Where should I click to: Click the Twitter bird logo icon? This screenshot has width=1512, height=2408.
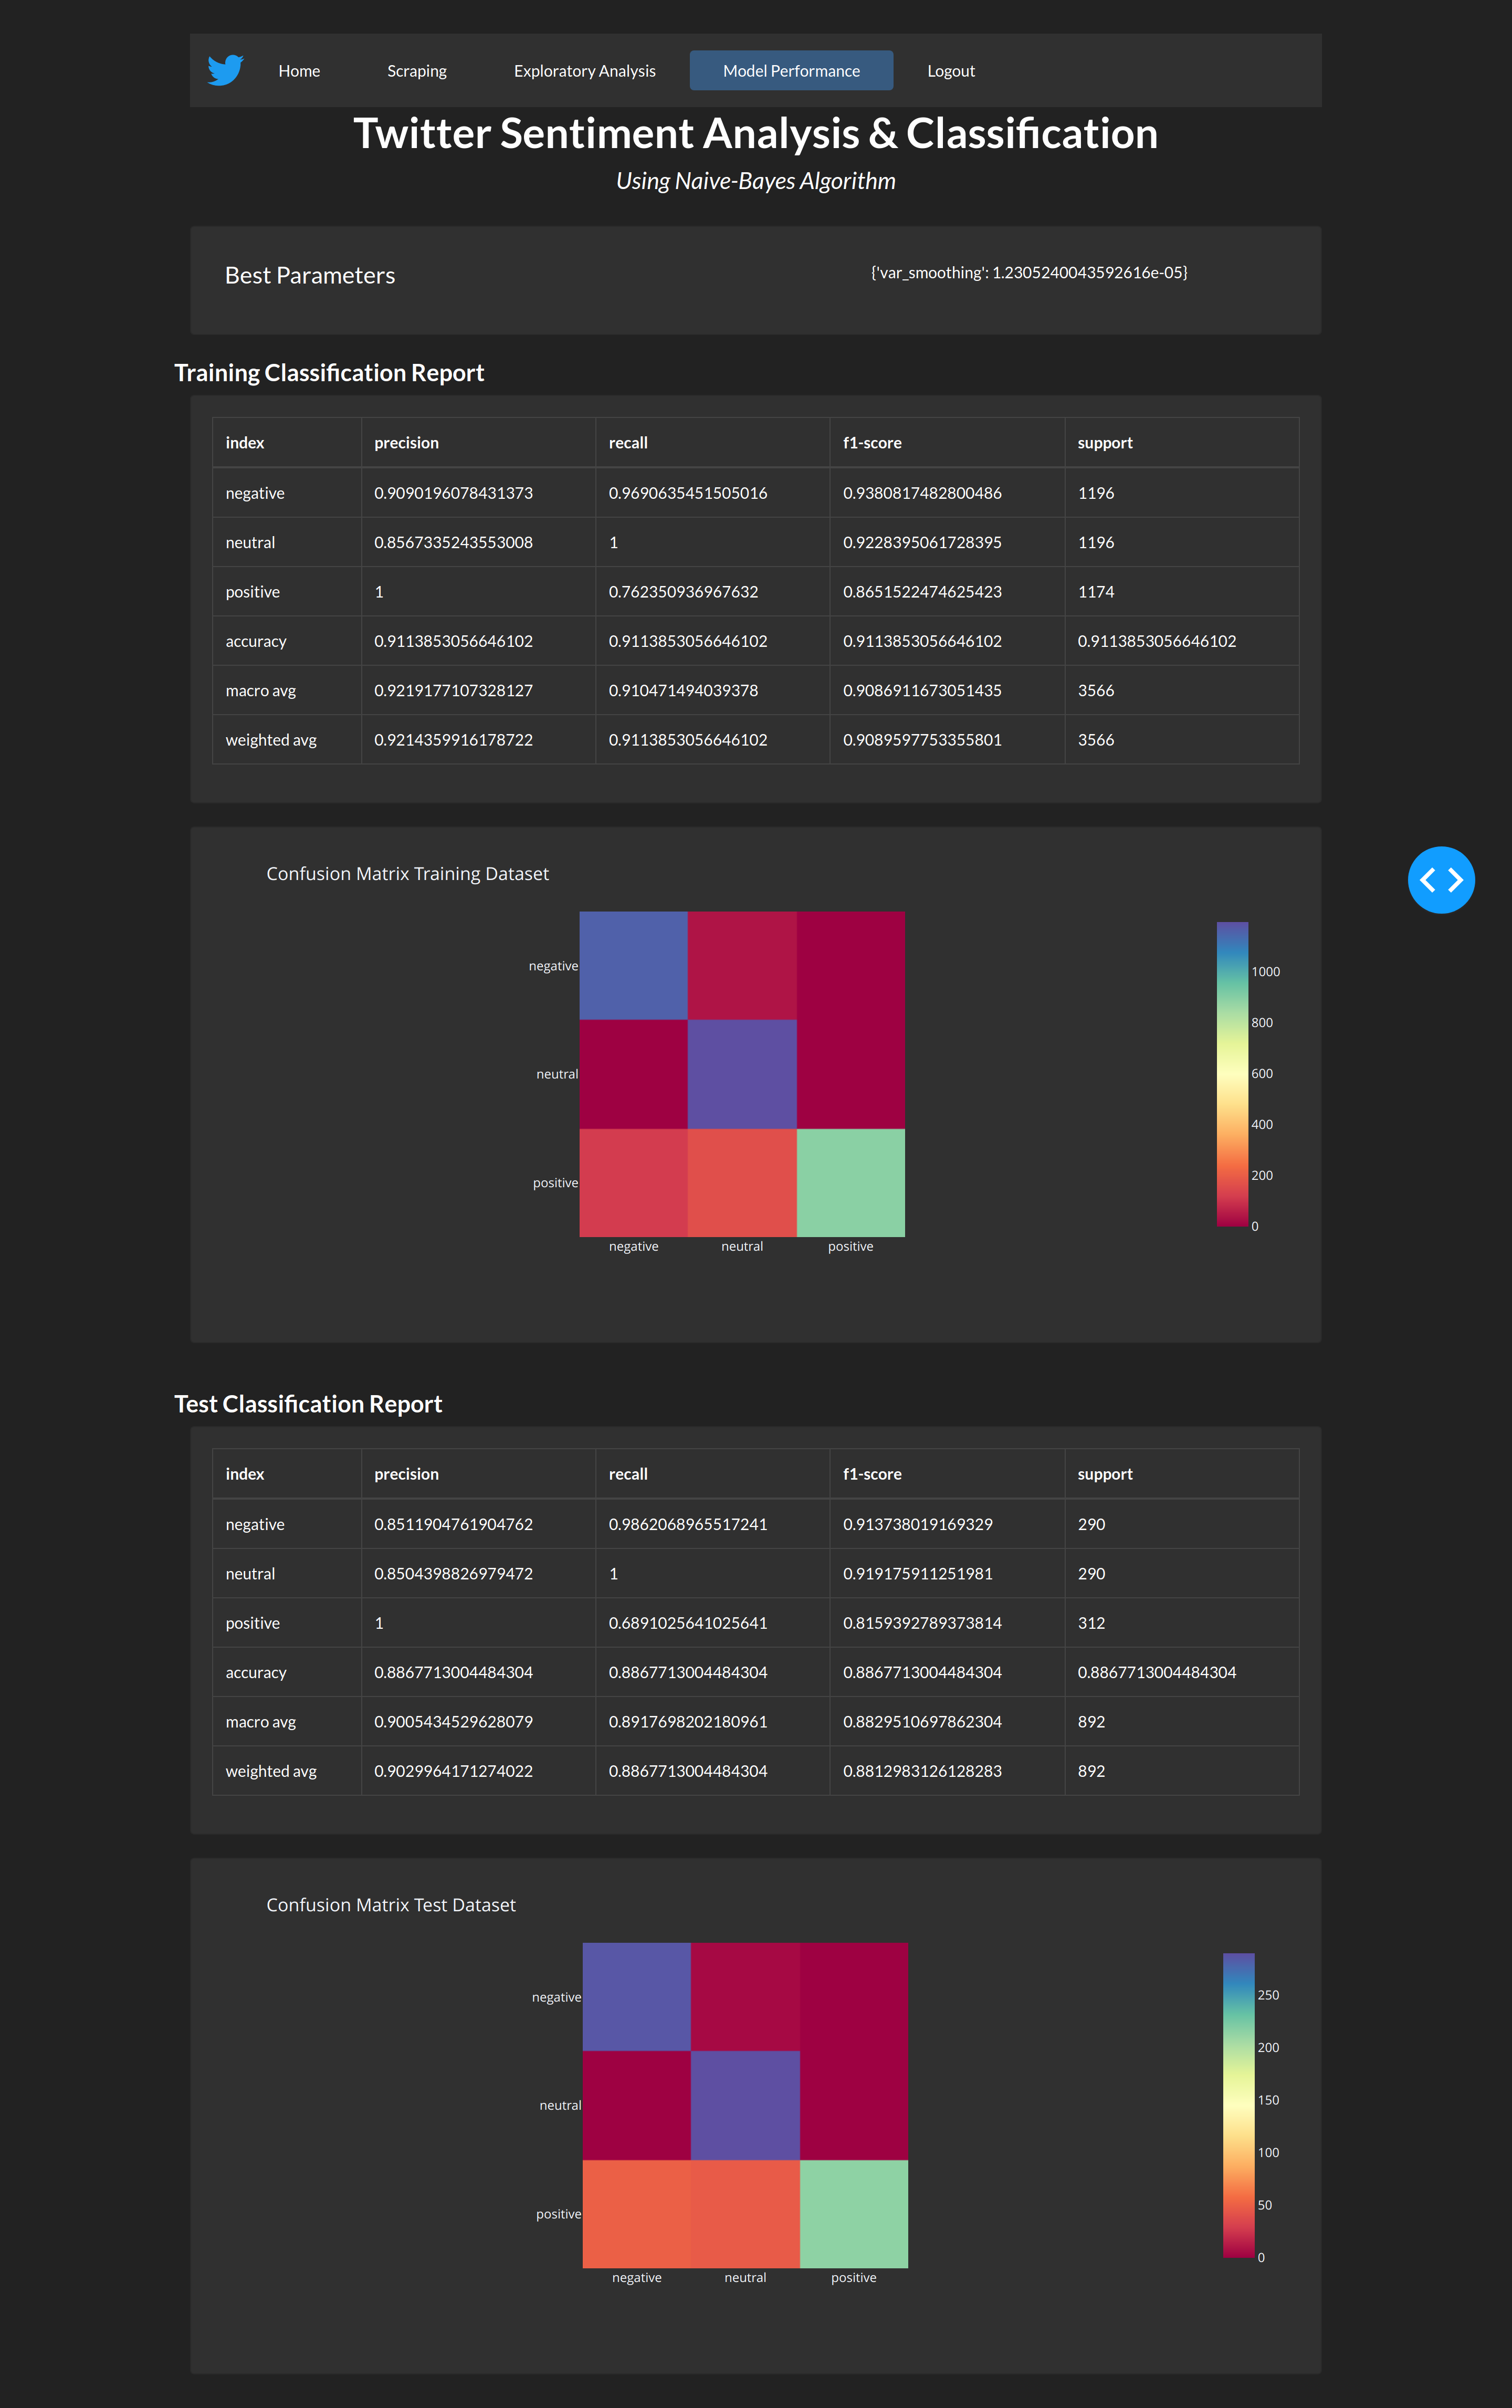[x=225, y=70]
